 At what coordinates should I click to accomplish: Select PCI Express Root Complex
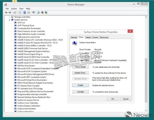tap(28, 86)
